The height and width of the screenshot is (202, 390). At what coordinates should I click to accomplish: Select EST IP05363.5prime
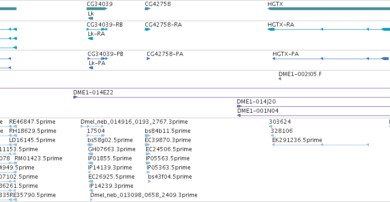click(168, 168)
